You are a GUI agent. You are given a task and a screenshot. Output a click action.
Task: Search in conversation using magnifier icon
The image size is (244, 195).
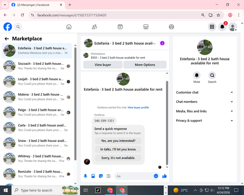click(212, 76)
